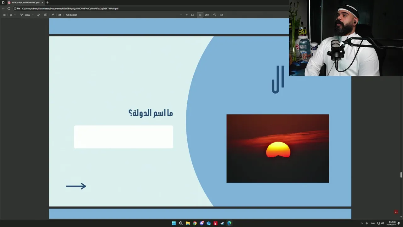Switch page view layout icon

[x=222, y=15]
